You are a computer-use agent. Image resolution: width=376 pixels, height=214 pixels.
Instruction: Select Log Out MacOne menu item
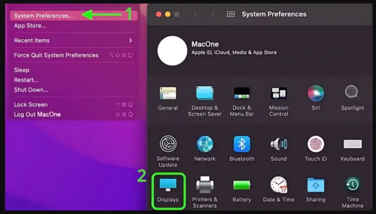click(74, 114)
